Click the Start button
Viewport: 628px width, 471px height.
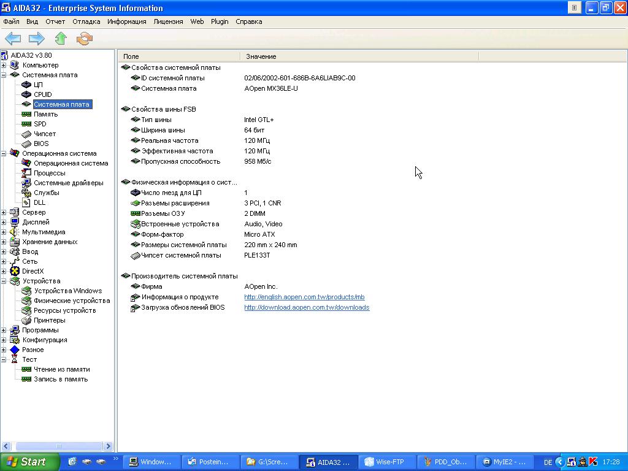click(29, 462)
